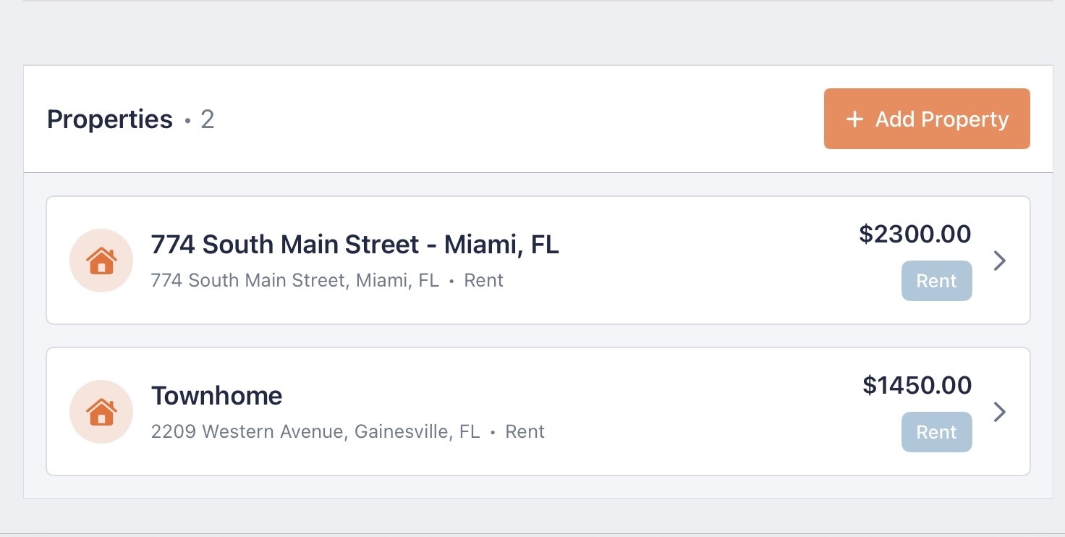Image resolution: width=1065 pixels, height=537 pixels.
Task: Expand the Townhome row chevron arrow
Action: coord(1000,412)
